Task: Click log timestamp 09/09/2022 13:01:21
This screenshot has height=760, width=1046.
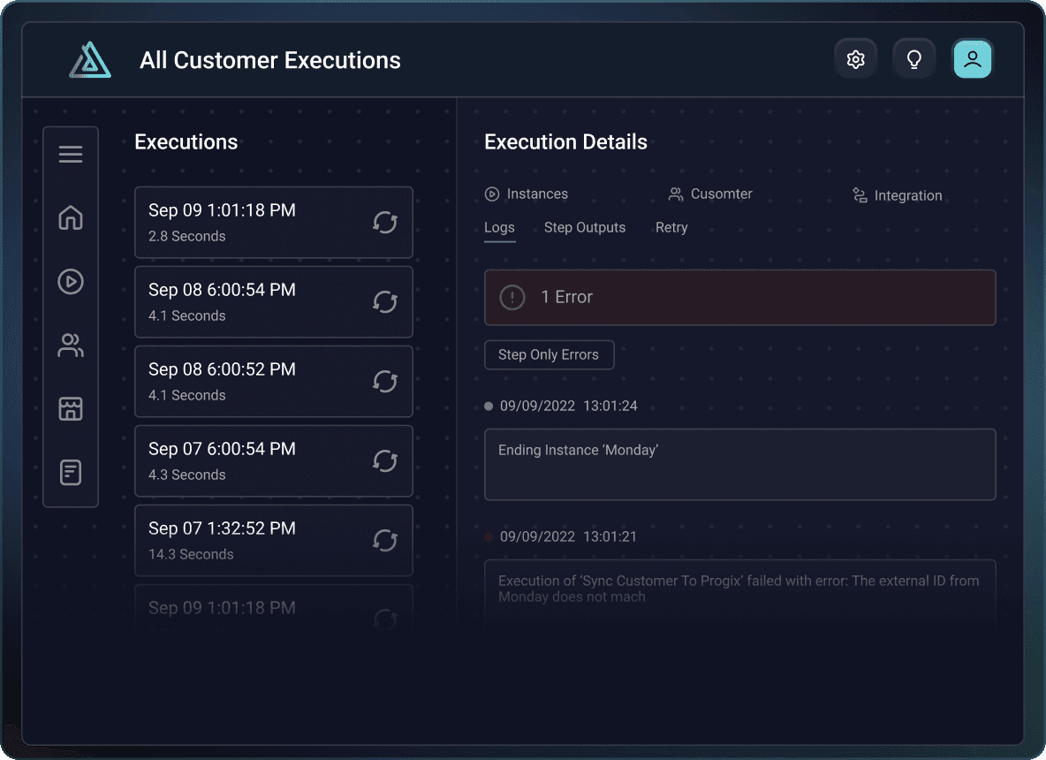Action: pos(568,536)
